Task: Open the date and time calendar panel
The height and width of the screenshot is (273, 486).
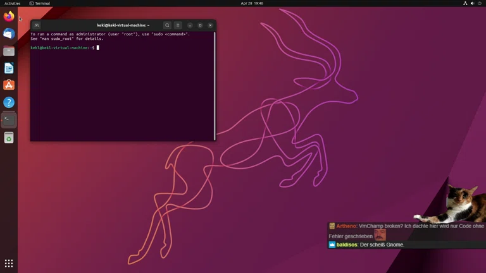Action: 251,3
